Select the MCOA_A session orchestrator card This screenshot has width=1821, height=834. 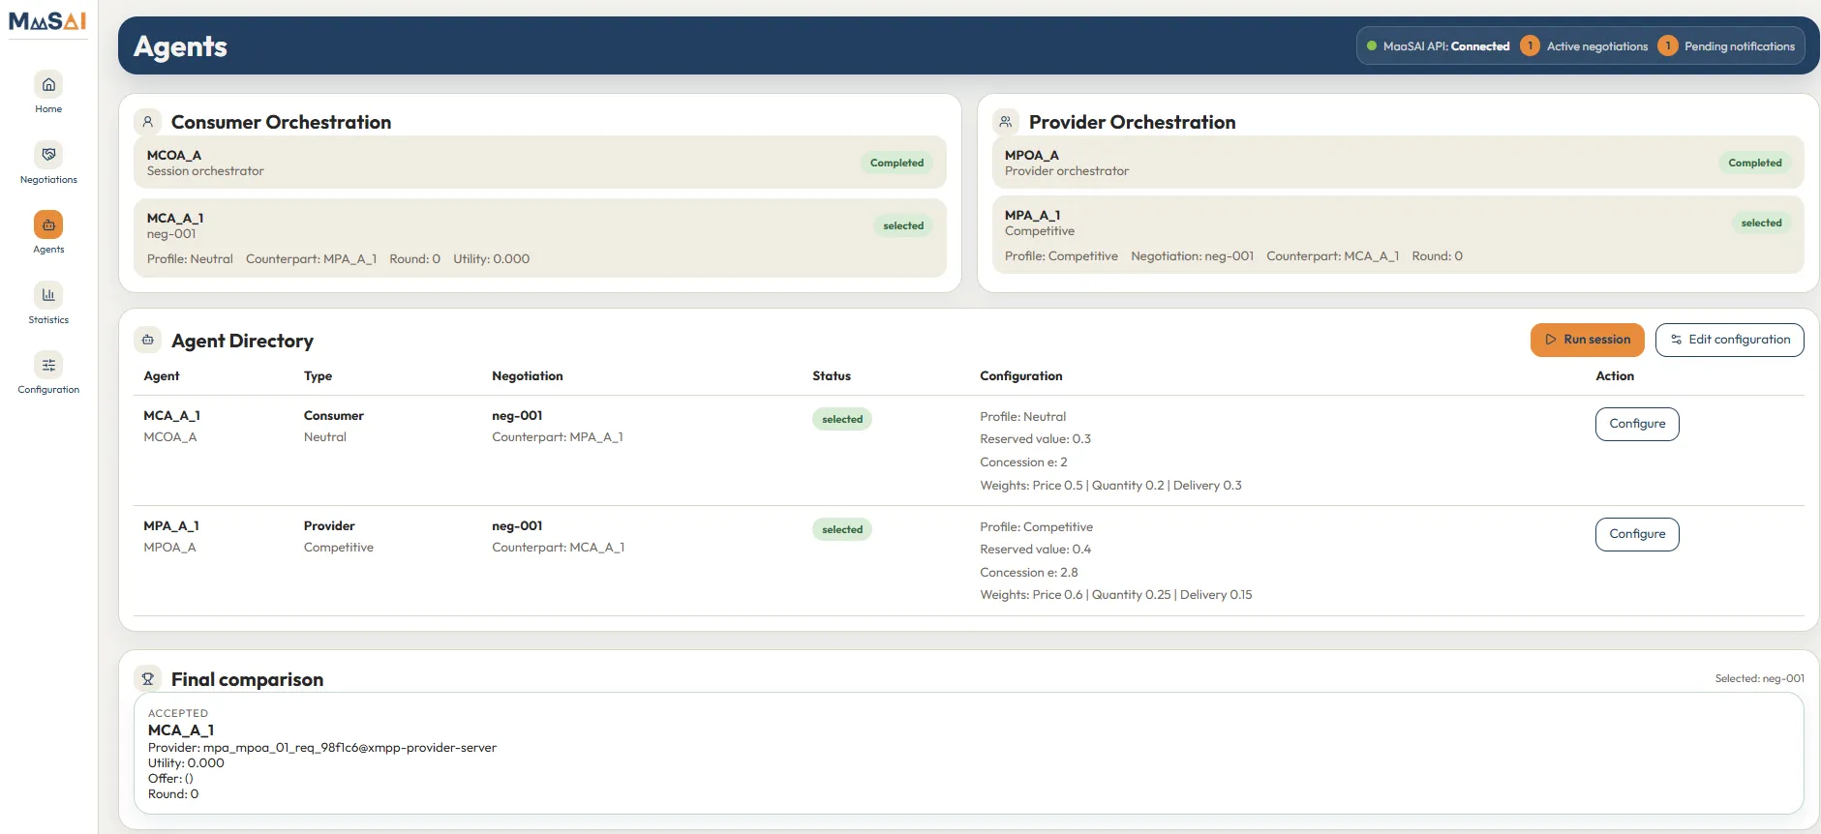point(539,163)
